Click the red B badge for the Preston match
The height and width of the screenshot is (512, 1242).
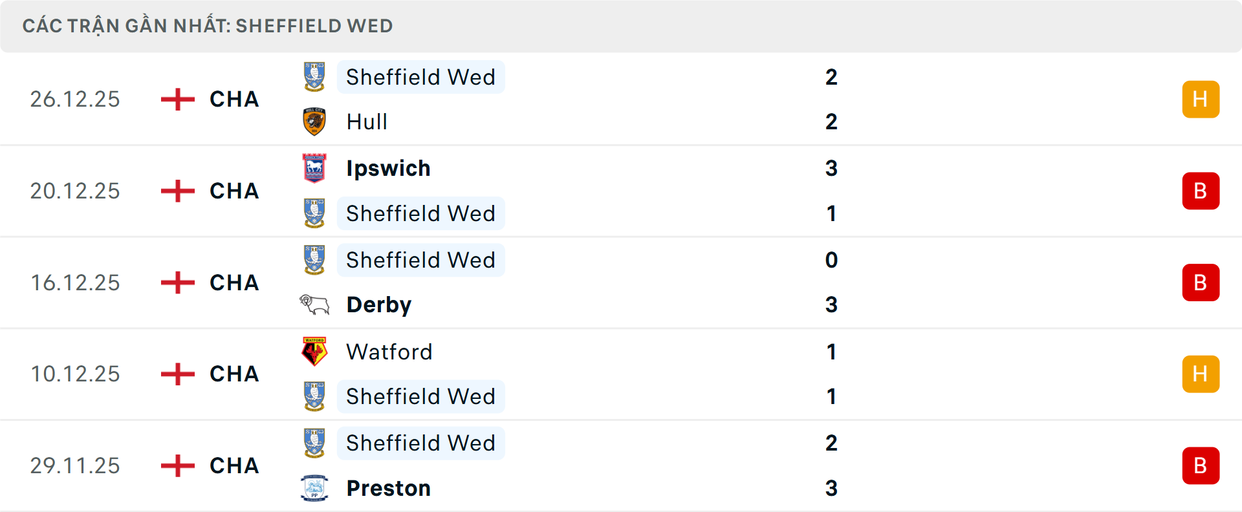pyautogui.click(x=1201, y=465)
